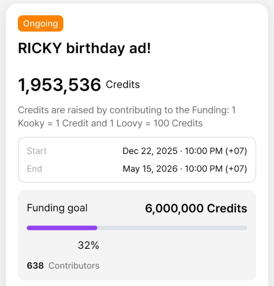Image resolution: width=274 pixels, height=286 pixels.
Task: Click the Funding goal label
Action: 57,208
